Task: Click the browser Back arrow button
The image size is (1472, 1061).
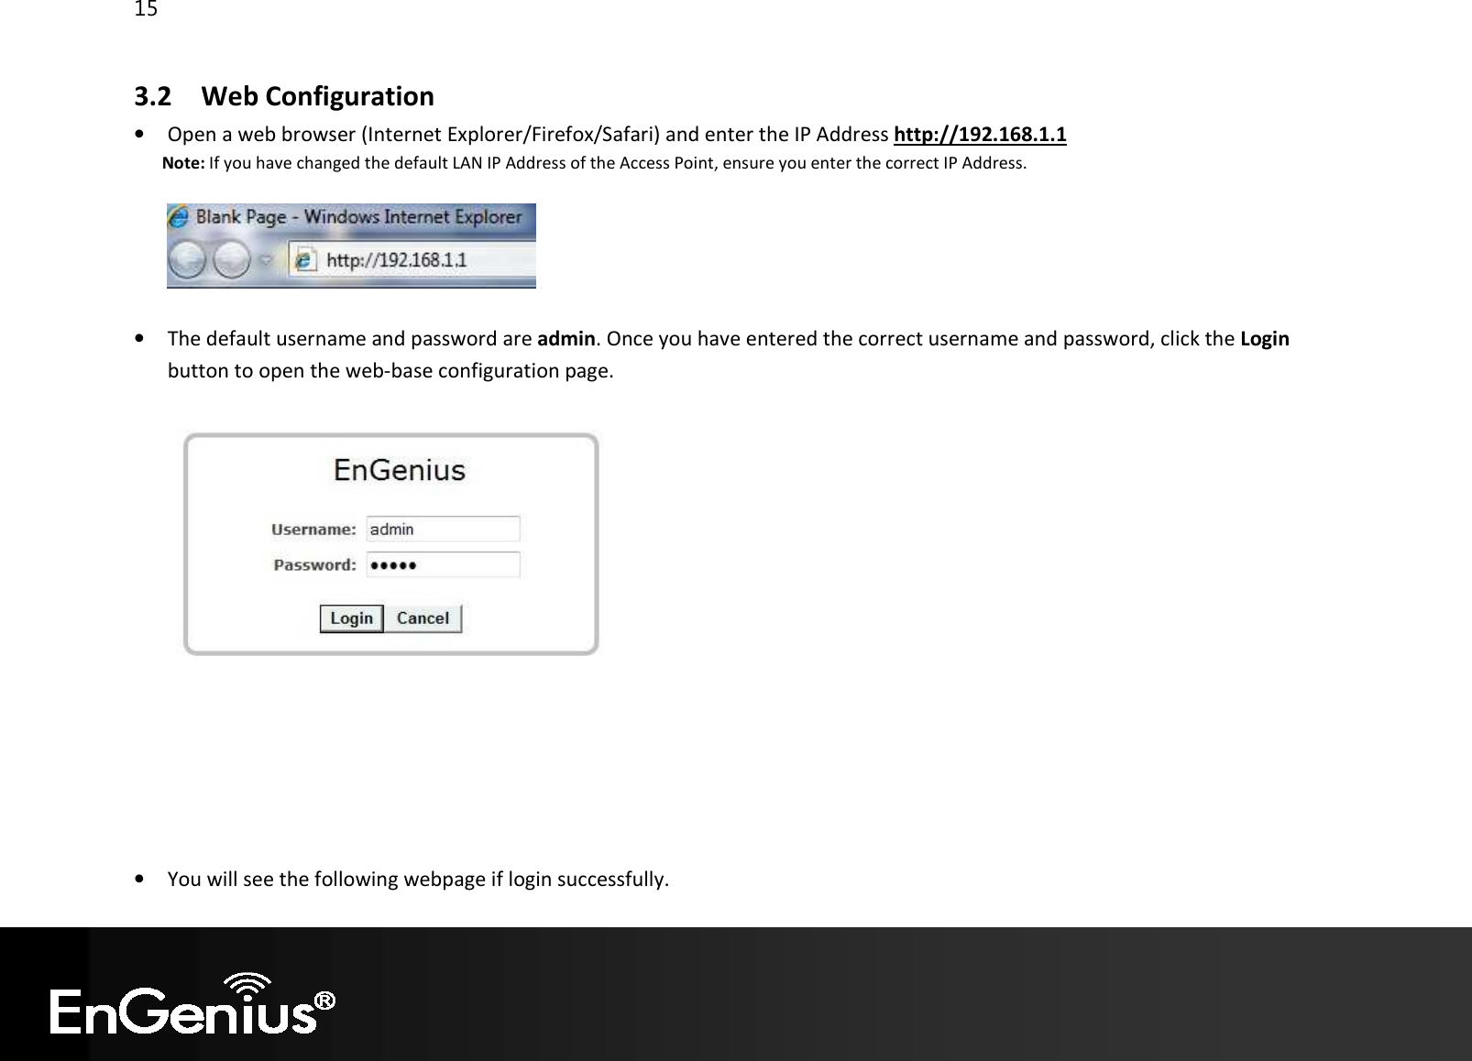Action: coord(187,260)
